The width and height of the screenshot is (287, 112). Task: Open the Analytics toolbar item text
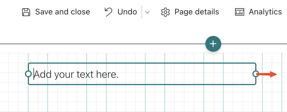[x=265, y=12]
